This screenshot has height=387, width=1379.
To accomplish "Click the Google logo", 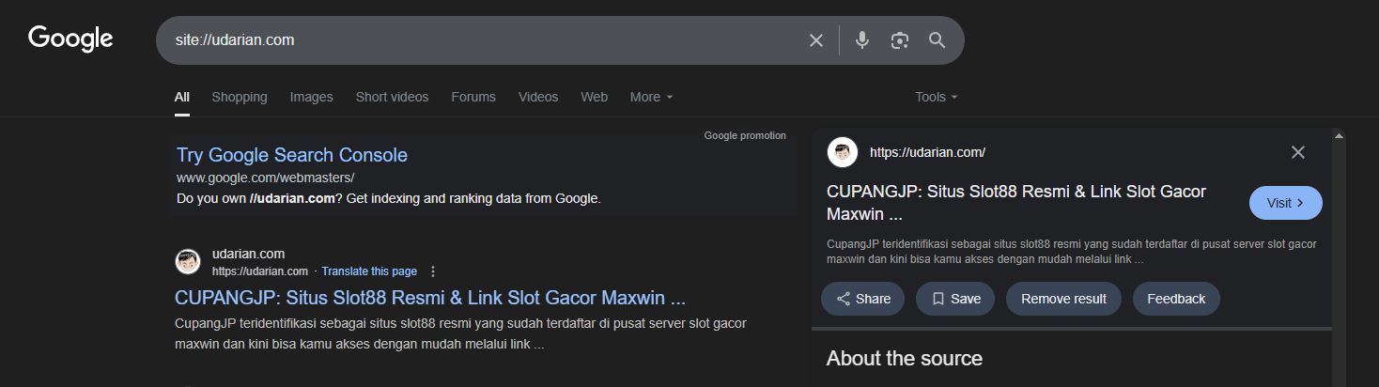I will 70,39.
